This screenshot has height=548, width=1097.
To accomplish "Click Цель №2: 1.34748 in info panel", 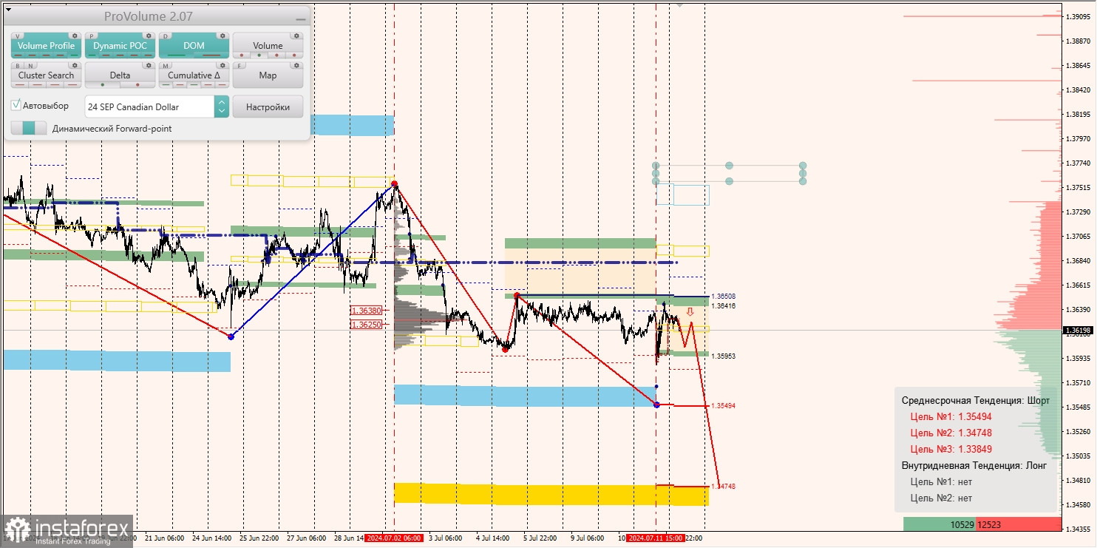I will pos(951,433).
